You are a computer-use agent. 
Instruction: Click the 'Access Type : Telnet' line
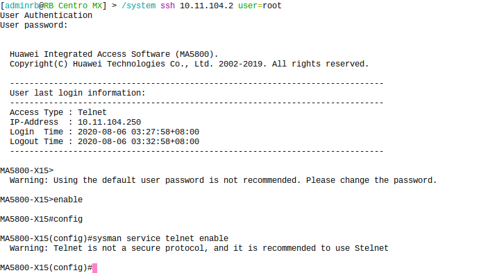(x=58, y=112)
